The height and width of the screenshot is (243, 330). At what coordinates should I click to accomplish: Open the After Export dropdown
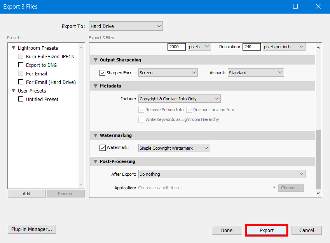click(x=222, y=174)
